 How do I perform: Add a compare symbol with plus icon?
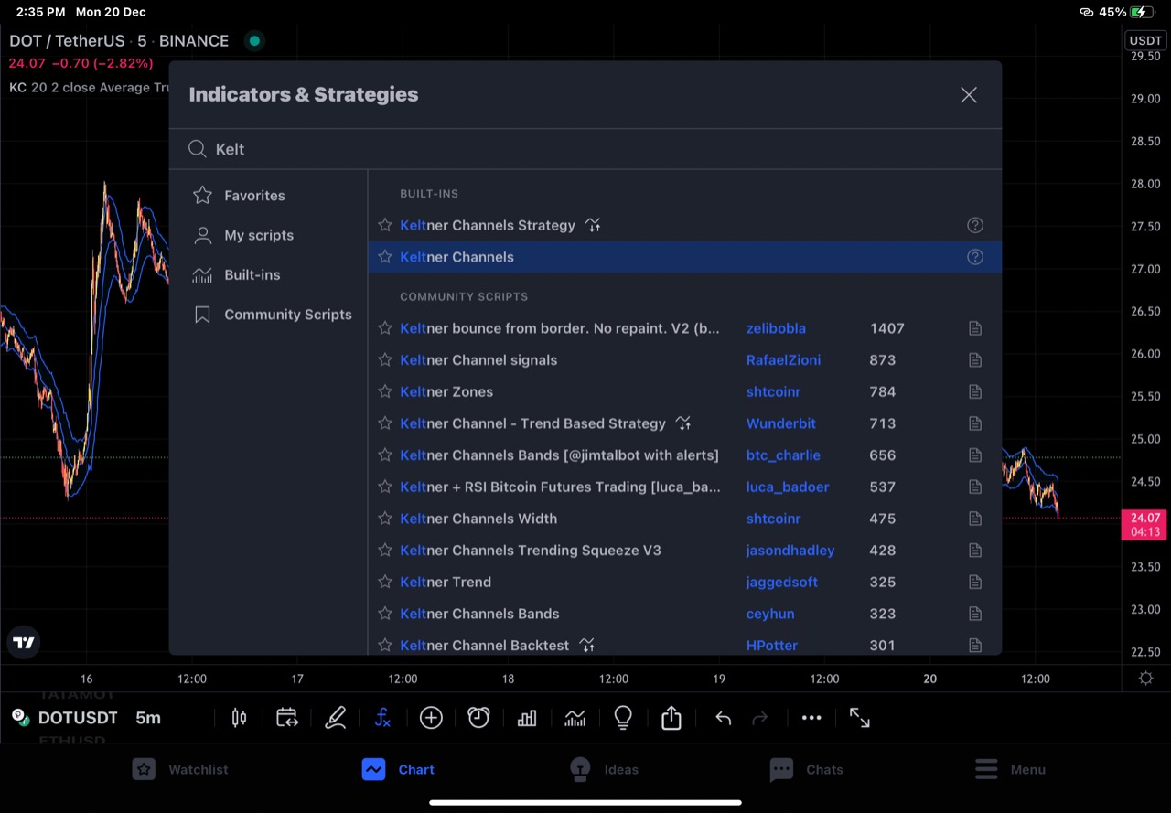click(431, 718)
